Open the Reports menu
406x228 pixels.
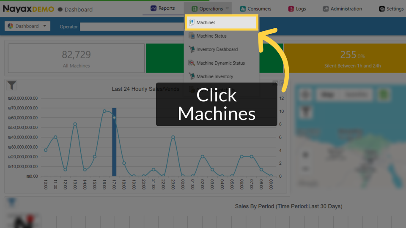point(162,8)
